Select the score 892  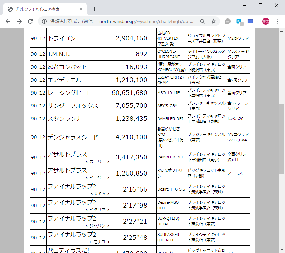pyautogui.click(x=141, y=54)
